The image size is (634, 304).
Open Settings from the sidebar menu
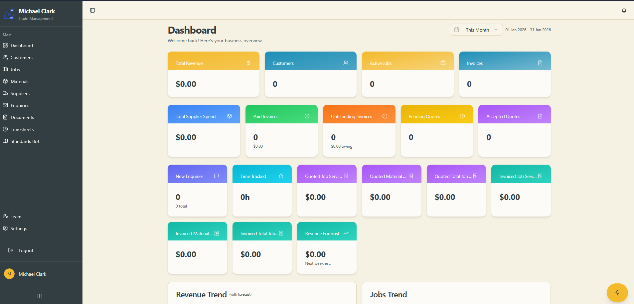coord(19,228)
